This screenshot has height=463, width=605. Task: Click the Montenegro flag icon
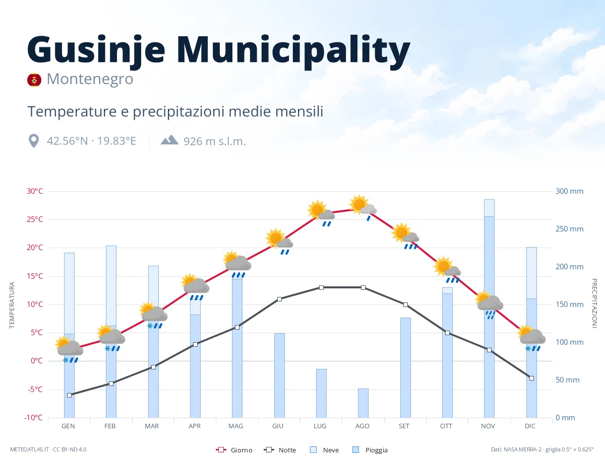click(x=34, y=80)
